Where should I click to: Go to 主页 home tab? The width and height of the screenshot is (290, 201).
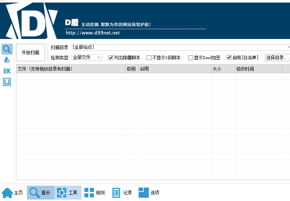click(x=13, y=193)
